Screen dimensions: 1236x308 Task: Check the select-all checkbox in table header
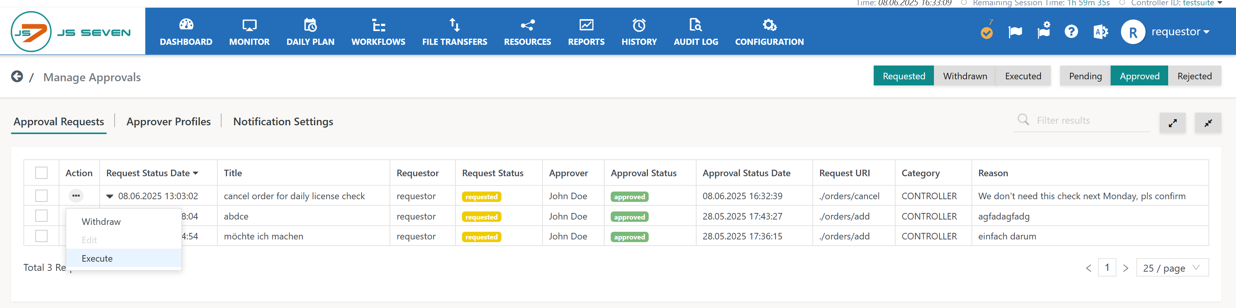42,173
